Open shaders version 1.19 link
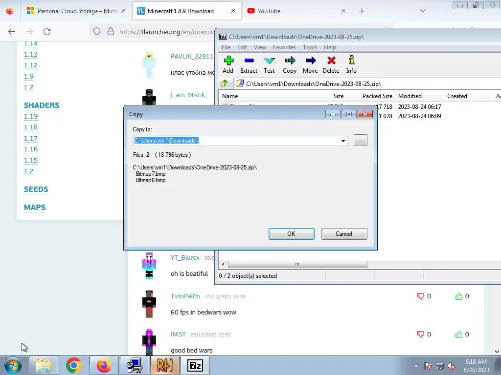The width and height of the screenshot is (501, 375). click(31, 116)
